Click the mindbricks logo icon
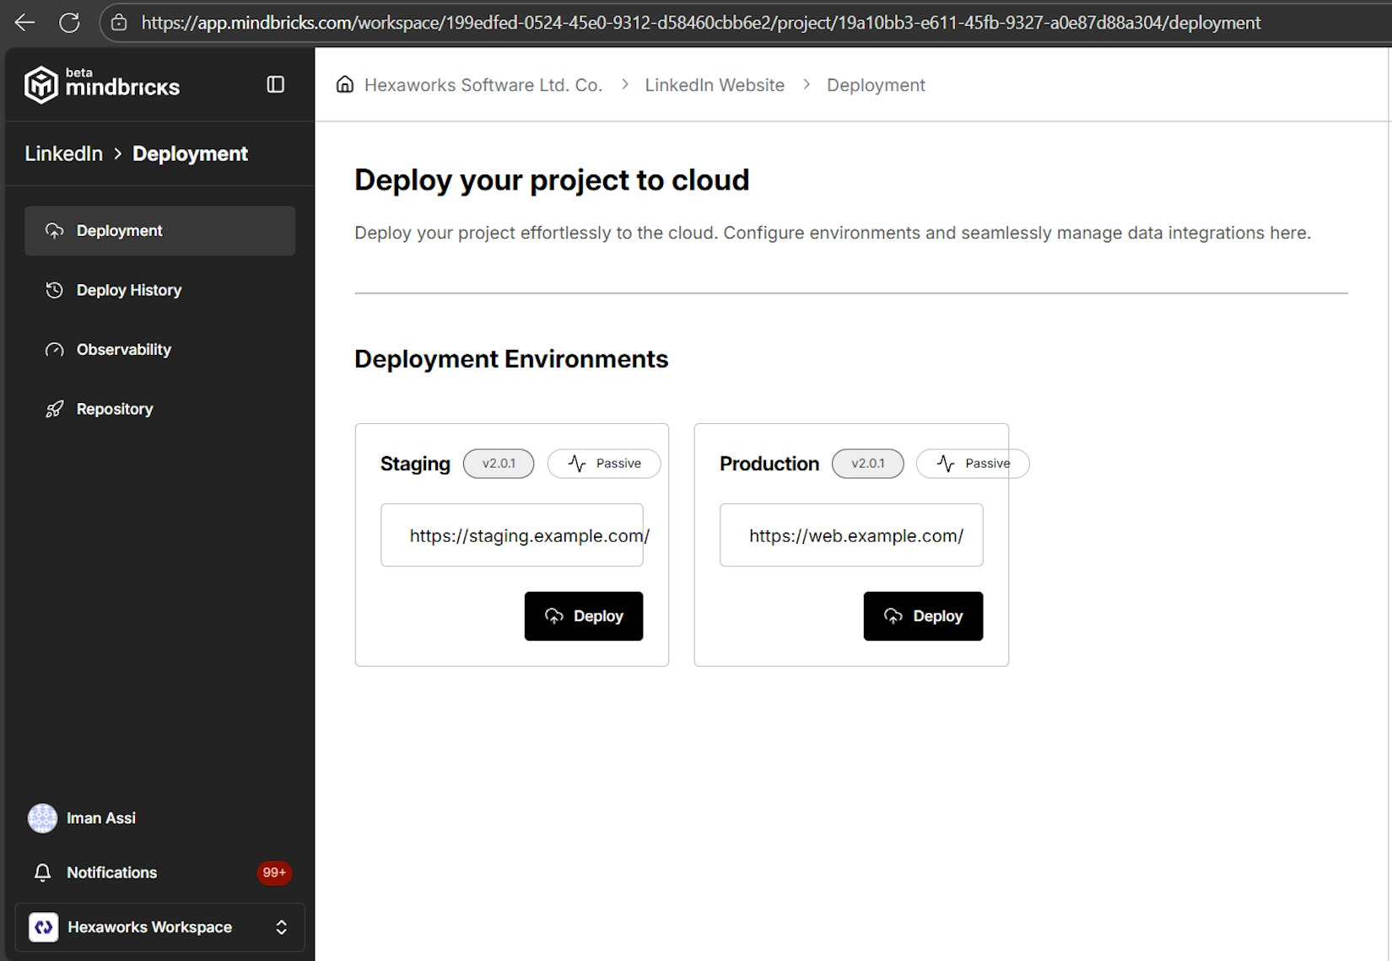Screen dimensions: 1392x961 click(40, 84)
